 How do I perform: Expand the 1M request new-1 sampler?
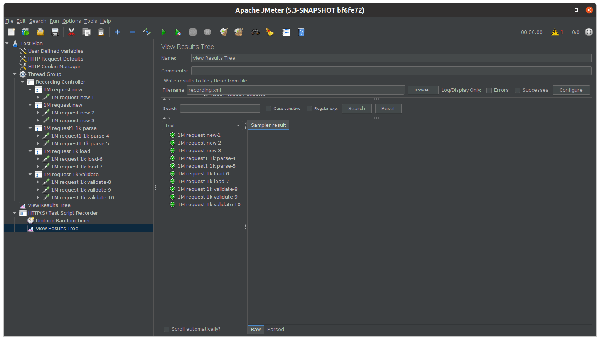(x=38, y=97)
